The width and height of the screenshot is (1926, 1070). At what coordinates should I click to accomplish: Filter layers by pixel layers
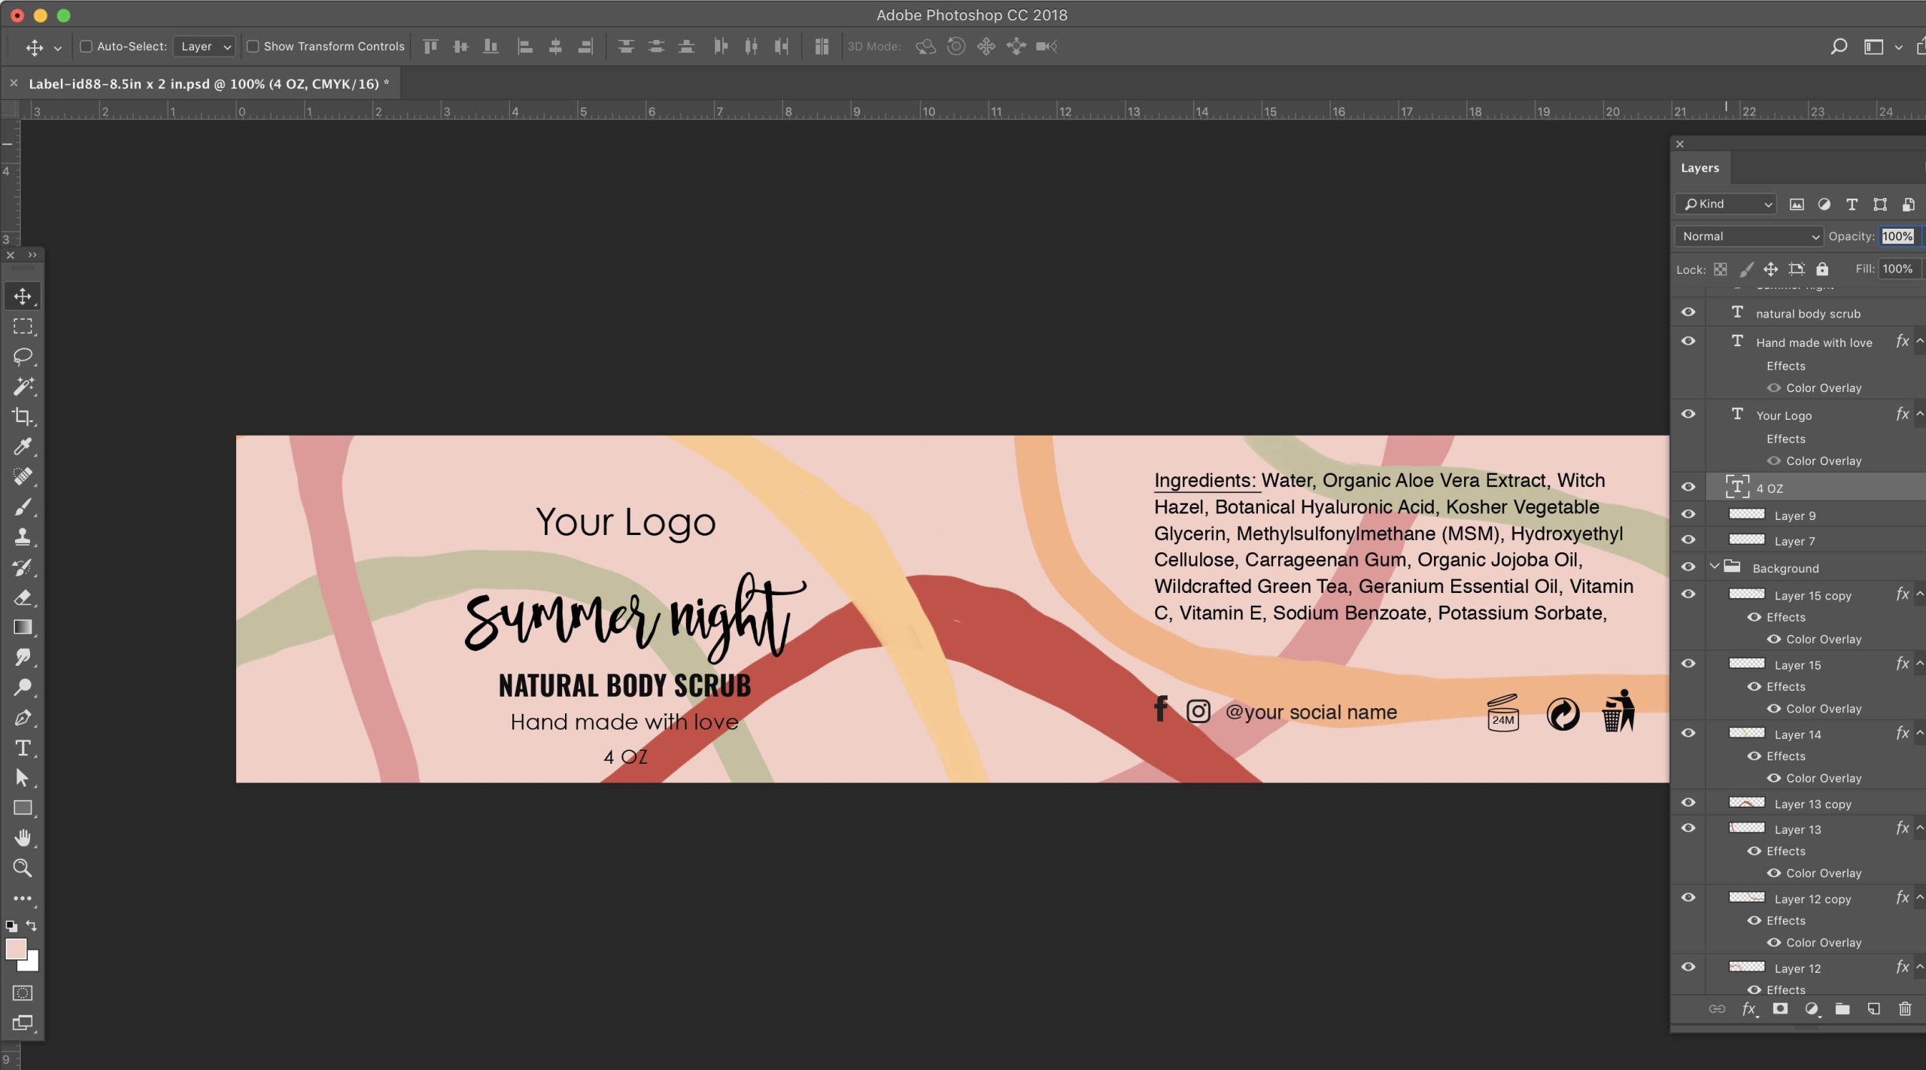click(1797, 205)
